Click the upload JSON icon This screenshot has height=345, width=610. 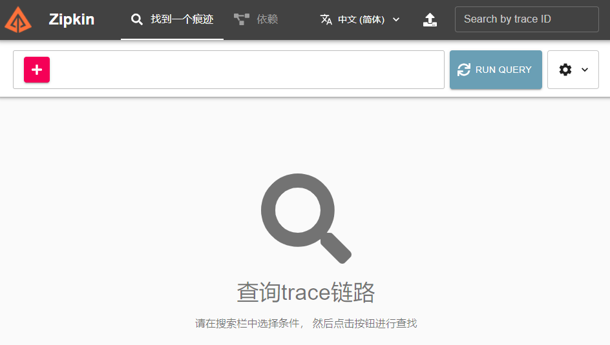click(x=430, y=19)
